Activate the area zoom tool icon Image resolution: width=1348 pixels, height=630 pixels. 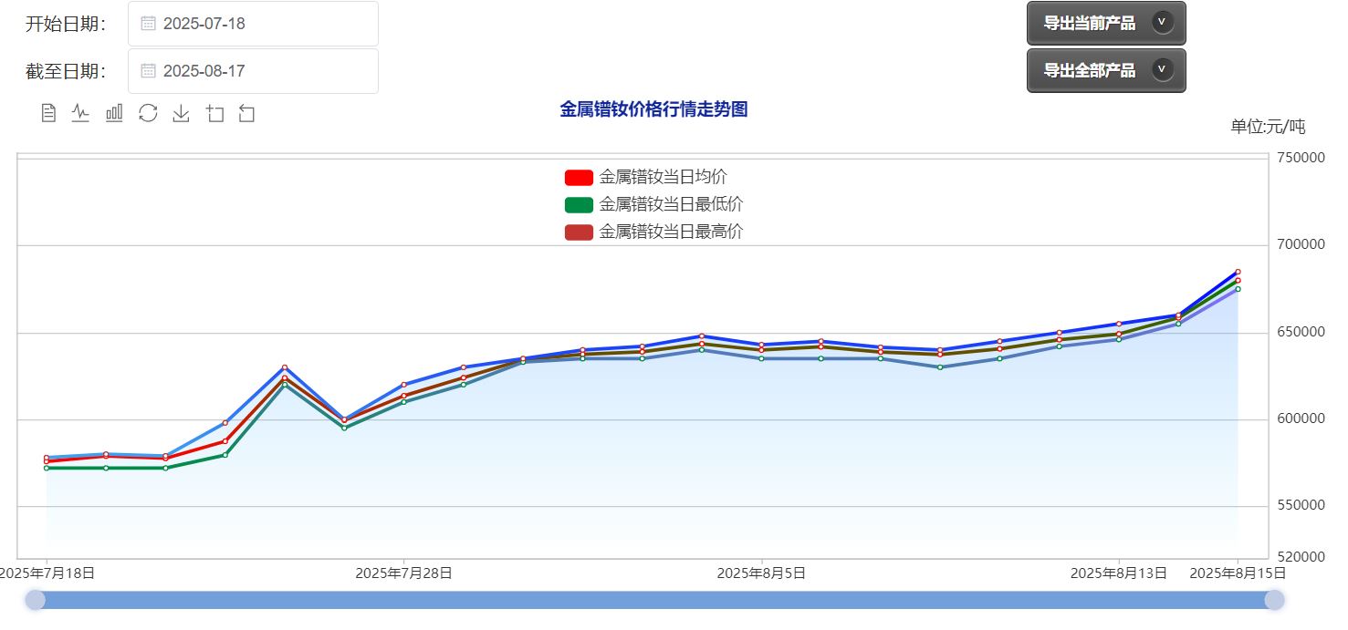(x=214, y=113)
